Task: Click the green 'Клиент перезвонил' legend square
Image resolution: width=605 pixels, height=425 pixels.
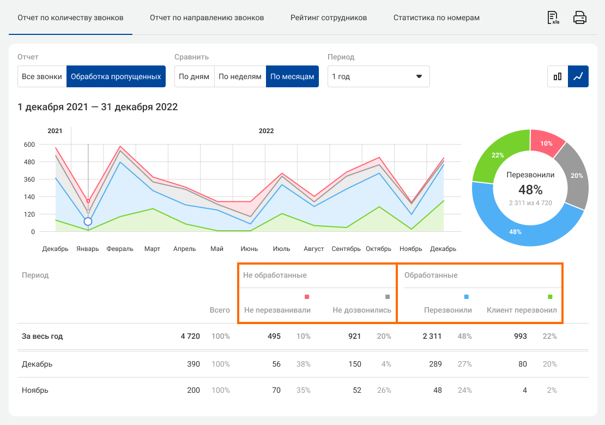Action: [550, 297]
